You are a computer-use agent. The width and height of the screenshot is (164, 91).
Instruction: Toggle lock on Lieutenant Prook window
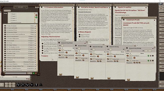tap(154, 20)
